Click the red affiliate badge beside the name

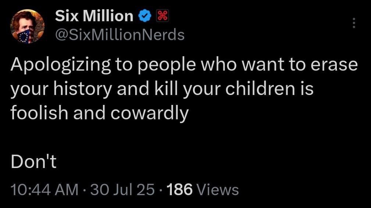tap(162, 16)
